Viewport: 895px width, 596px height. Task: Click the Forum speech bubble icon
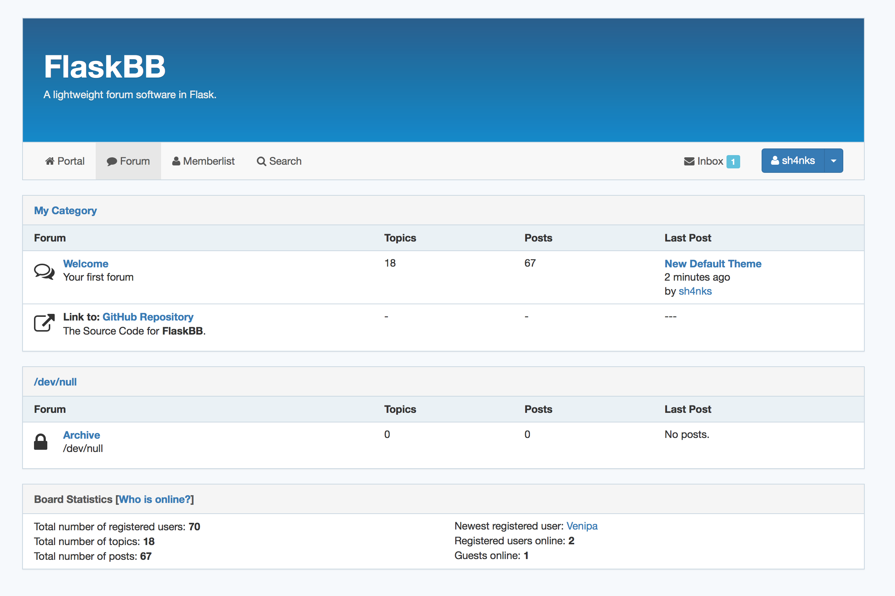pos(112,161)
